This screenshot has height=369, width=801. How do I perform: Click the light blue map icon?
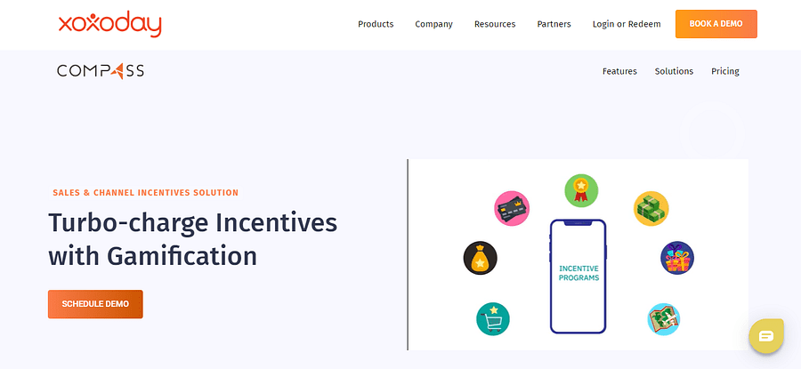coord(663,319)
